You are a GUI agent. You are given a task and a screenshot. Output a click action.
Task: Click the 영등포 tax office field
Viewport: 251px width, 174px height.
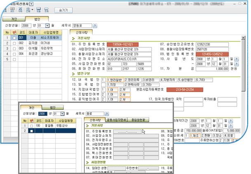[x=82, y=26]
